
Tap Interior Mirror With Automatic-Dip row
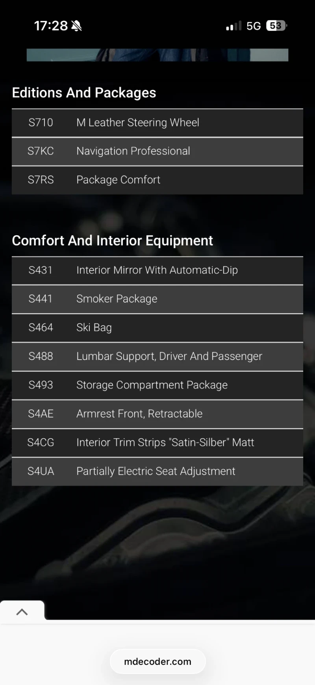(157, 270)
